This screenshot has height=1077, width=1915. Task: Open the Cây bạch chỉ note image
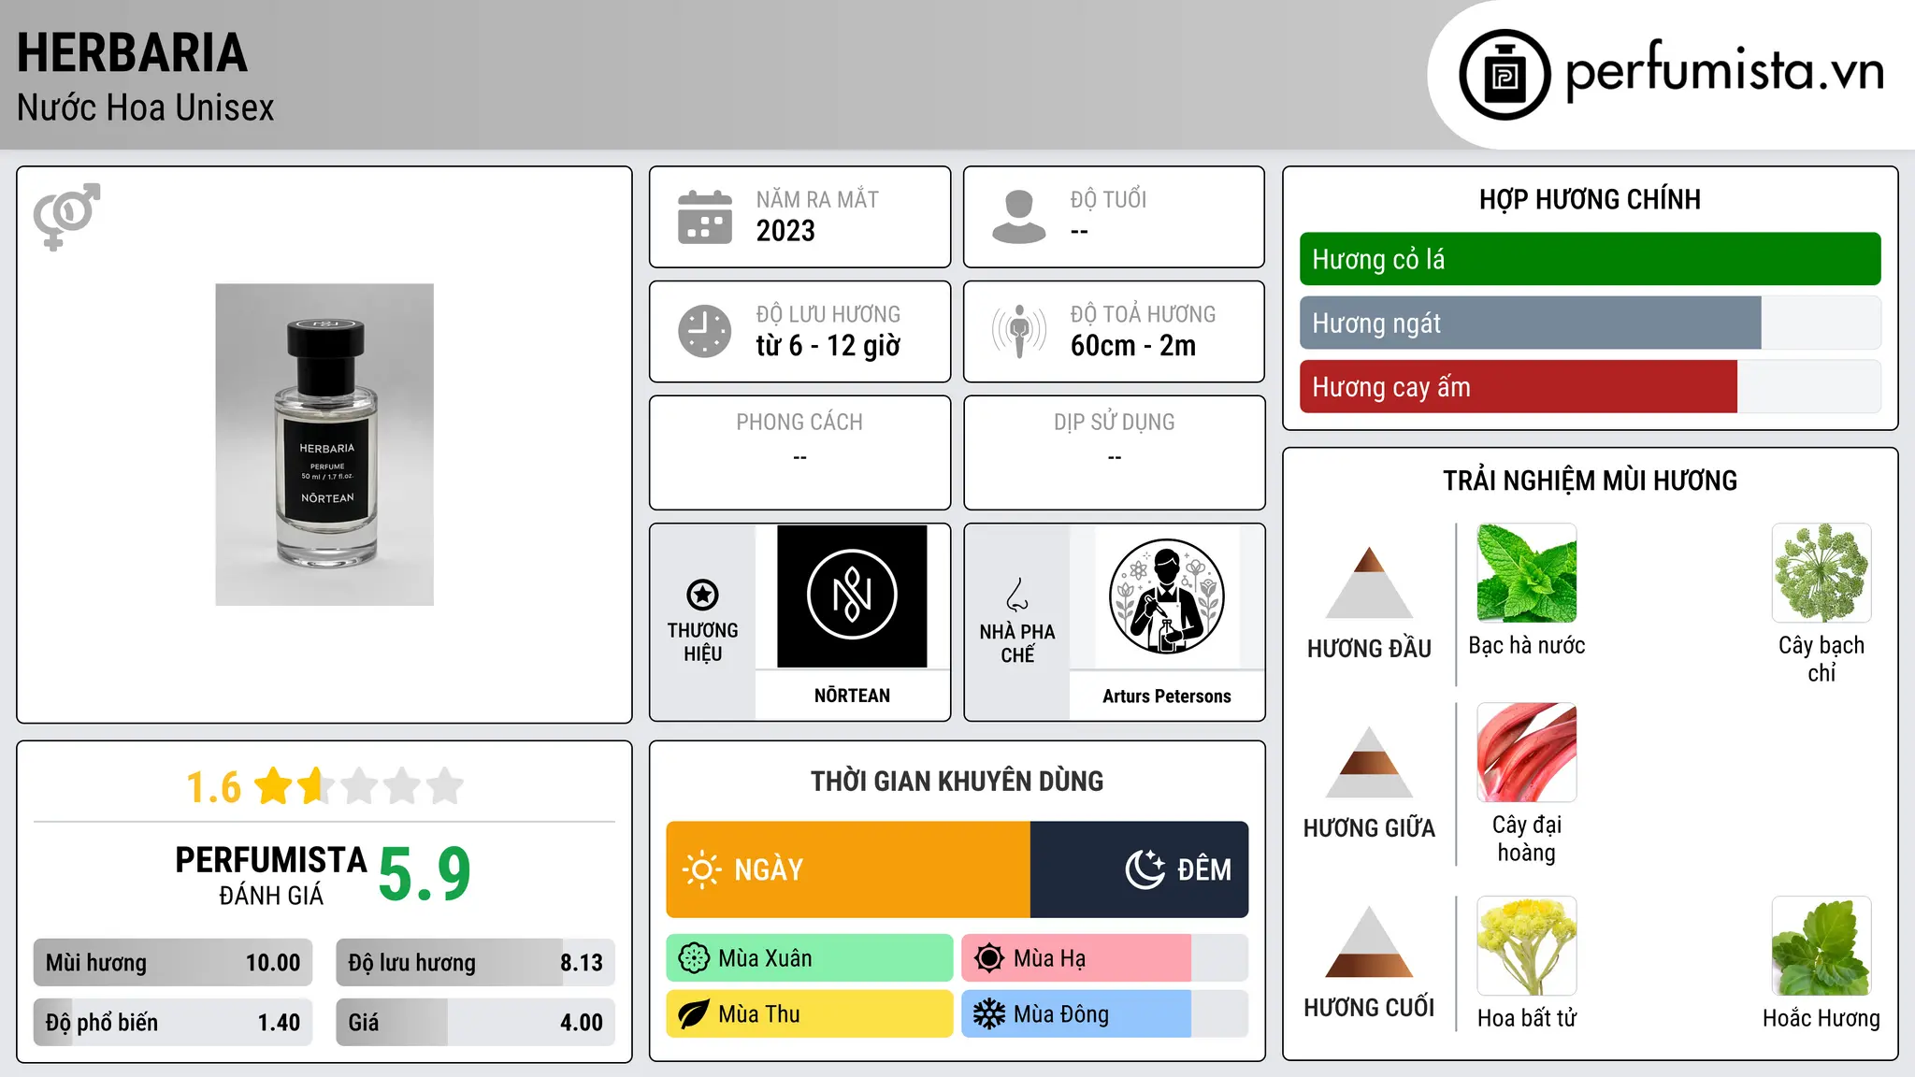(1821, 573)
